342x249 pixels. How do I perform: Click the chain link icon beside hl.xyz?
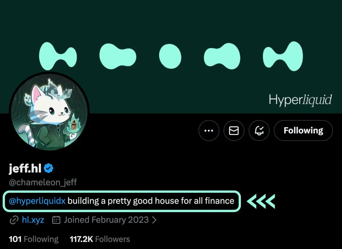[x=14, y=220]
